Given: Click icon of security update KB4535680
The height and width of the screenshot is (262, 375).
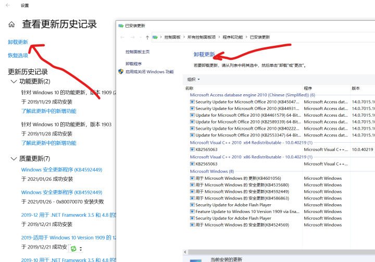Looking at the screenshot, I should pyautogui.click(x=192, y=185).
